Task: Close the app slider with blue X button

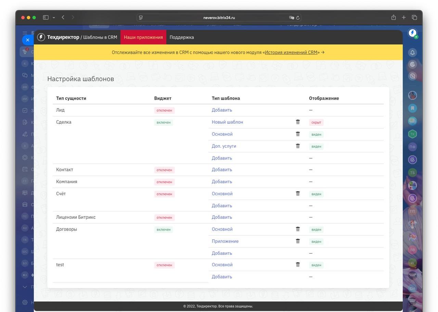Action: (28, 40)
